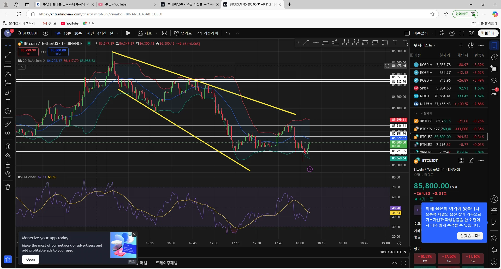Image resolution: width=501 pixels, height=269 pixels.
Task: Select the crosshair cursor tool
Action: coord(8,45)
